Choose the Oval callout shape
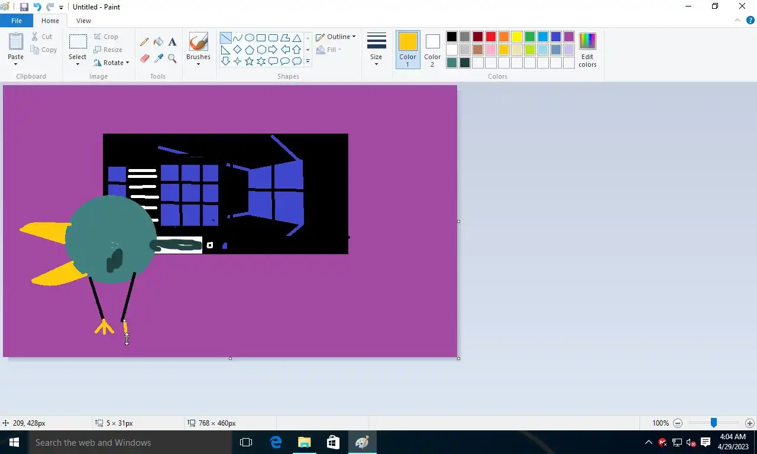This screenshot has height=454, width=757. (285, 61)
